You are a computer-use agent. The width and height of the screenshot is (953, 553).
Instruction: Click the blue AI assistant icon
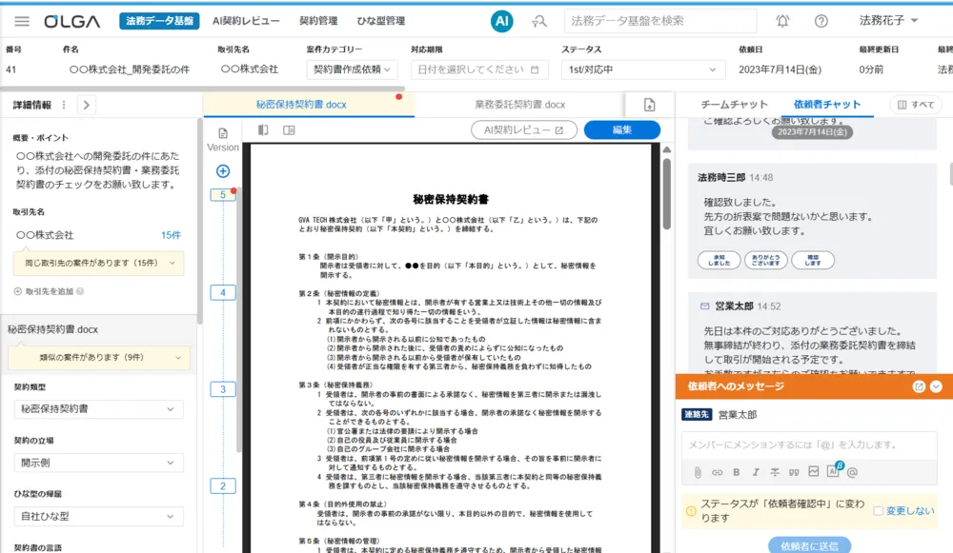point(502,21)
